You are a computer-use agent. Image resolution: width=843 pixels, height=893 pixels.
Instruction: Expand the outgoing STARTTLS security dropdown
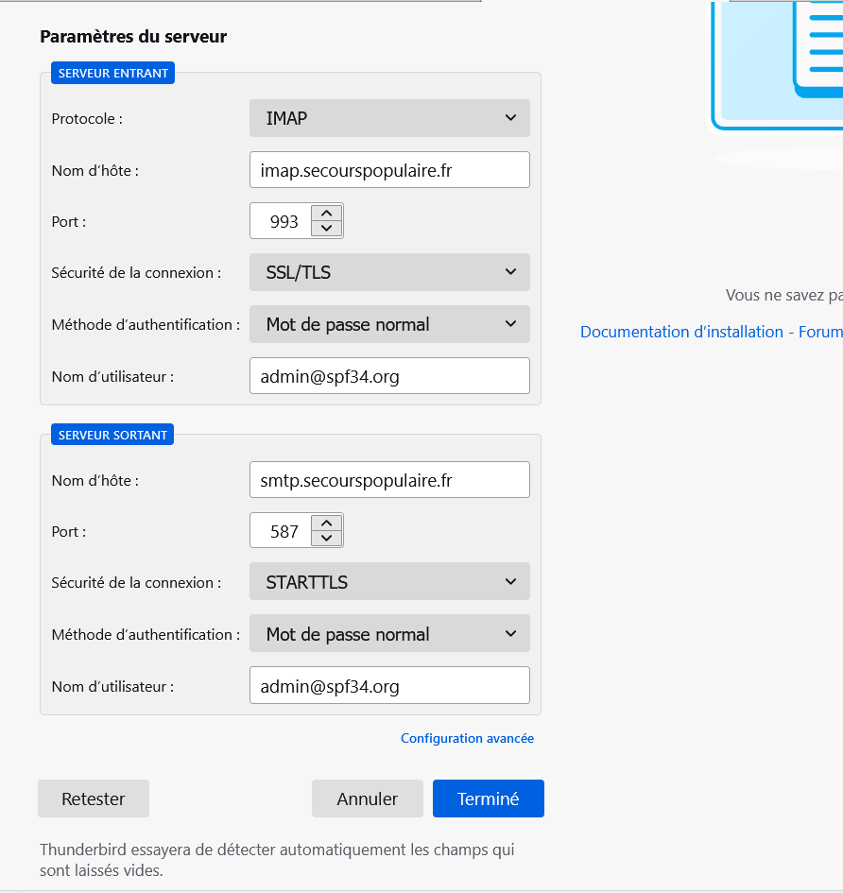(389, 582)
